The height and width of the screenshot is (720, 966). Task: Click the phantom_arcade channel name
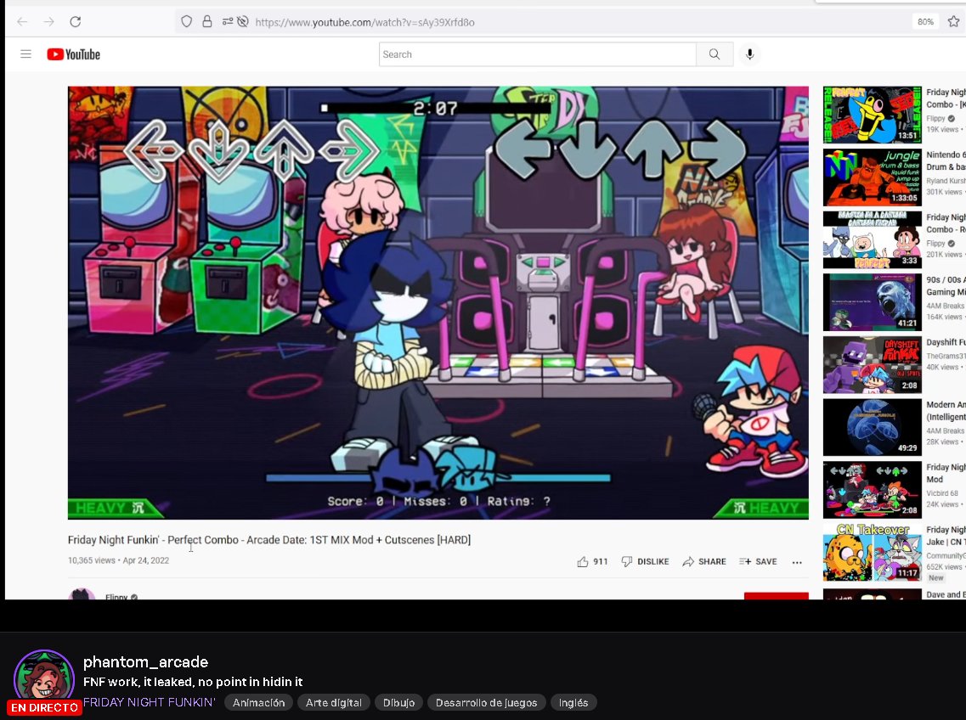pos(145,662)
